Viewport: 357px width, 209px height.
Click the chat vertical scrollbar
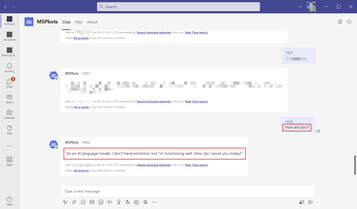[x=355, y=165]
